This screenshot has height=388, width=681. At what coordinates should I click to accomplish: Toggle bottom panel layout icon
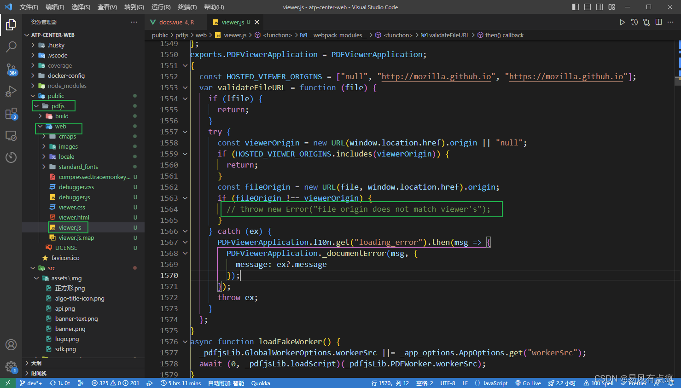[x=588, y=7]
